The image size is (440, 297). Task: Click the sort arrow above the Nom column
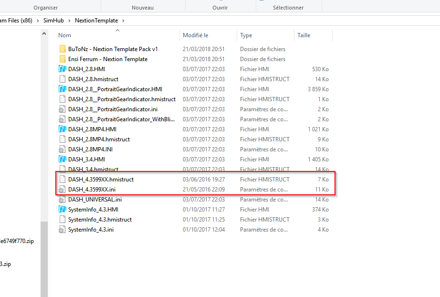117,30
